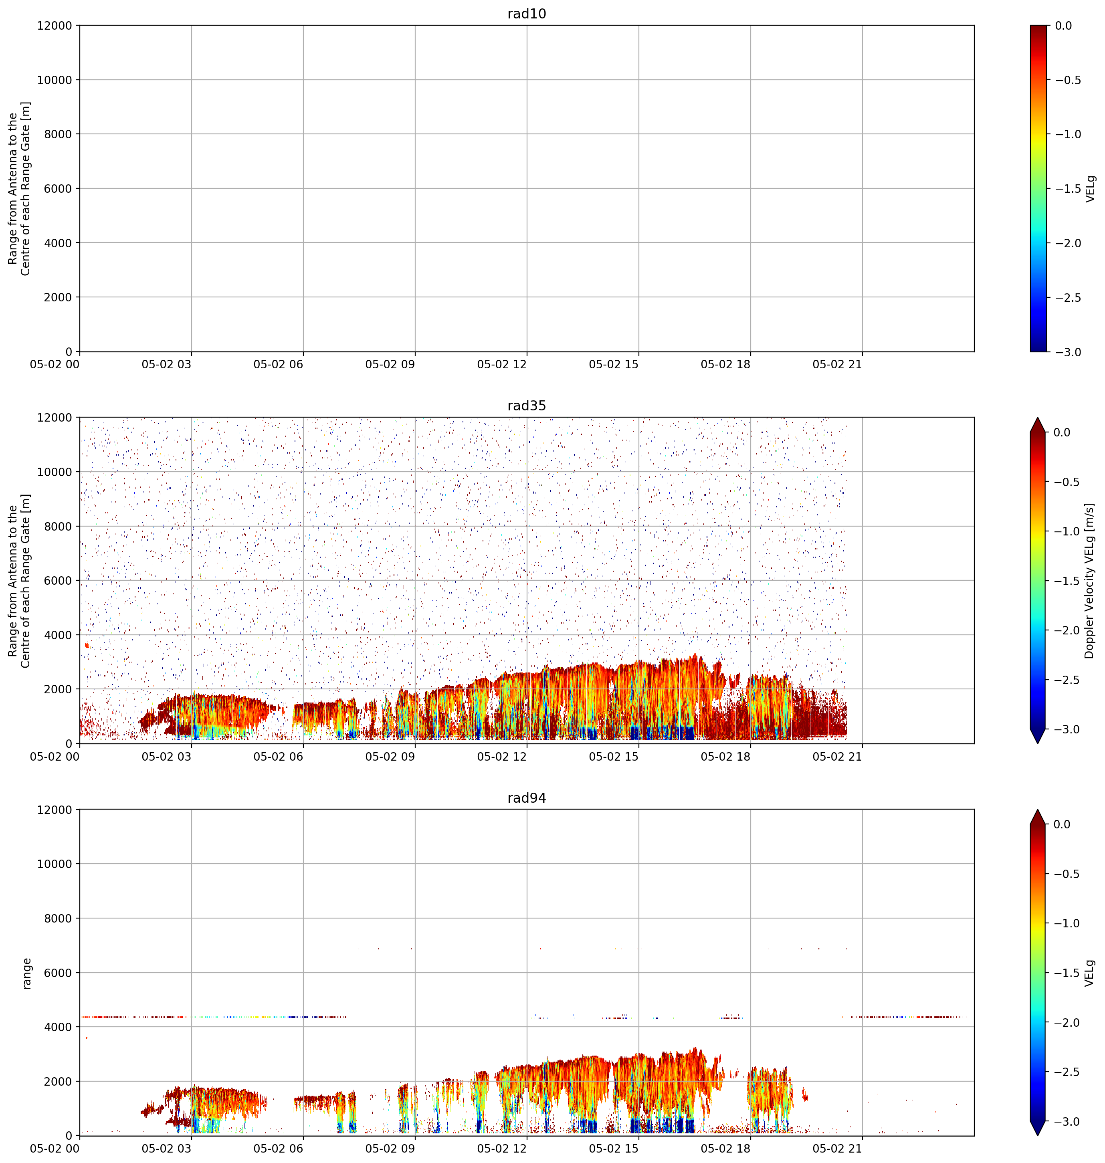Click the rad94 colorbar gradient

1038,972
